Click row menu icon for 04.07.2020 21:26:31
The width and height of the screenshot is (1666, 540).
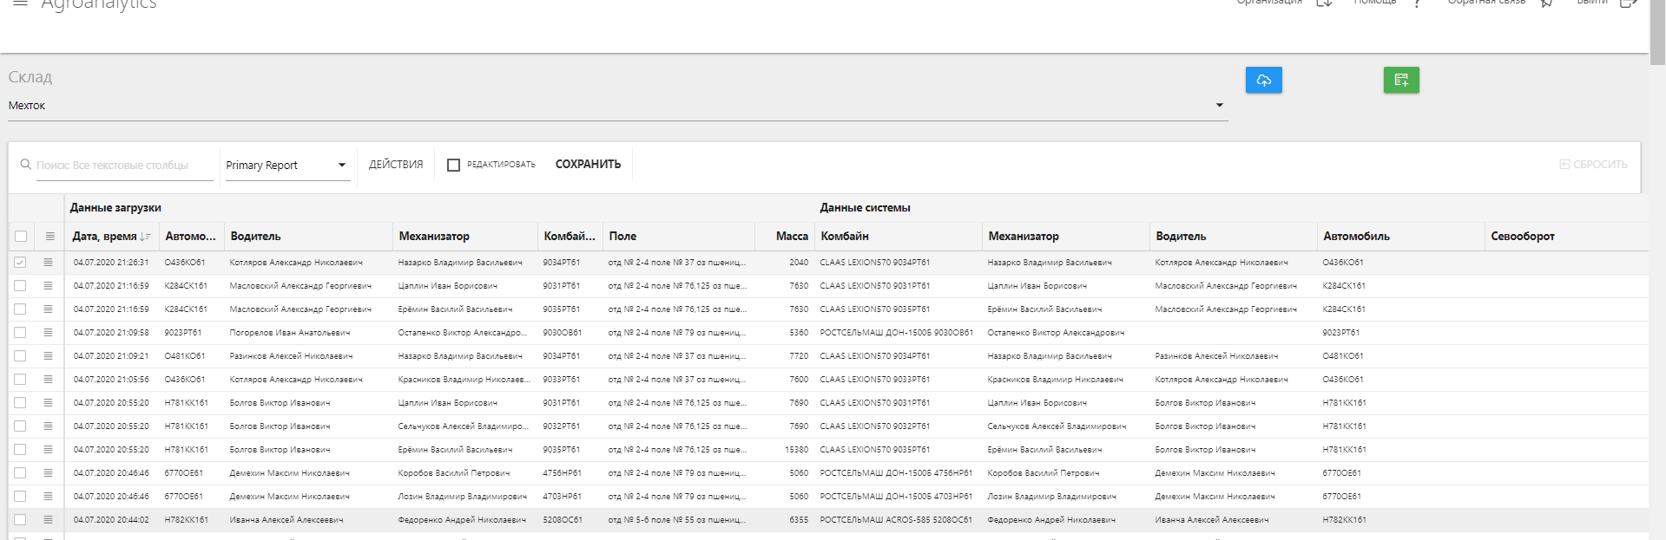click(x=49, y=262)
